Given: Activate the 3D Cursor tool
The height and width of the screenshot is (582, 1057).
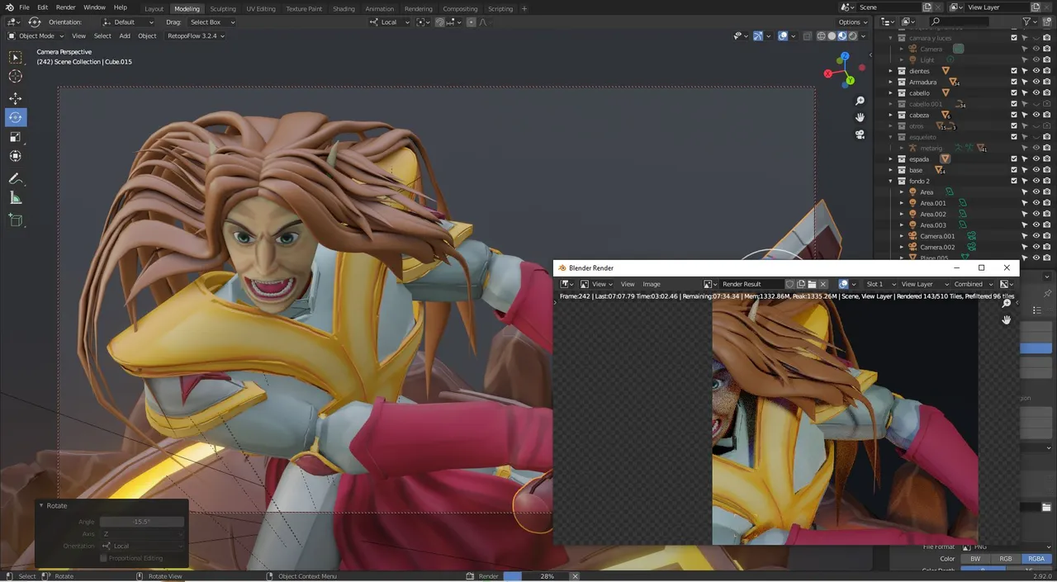Looking at the screenshot, I should pos(16,77).
